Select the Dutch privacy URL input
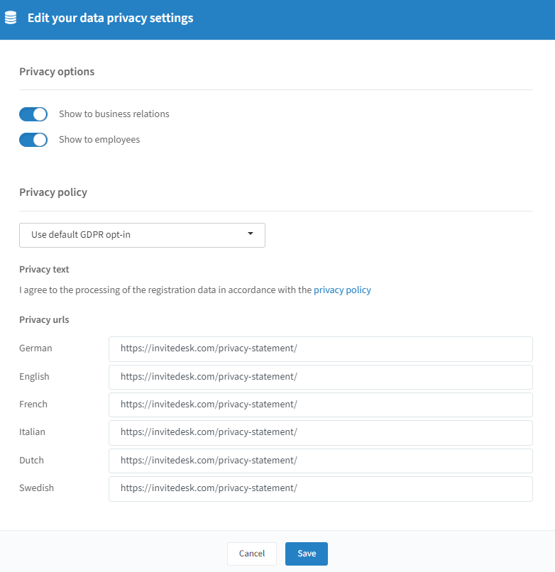The height and width of the screenshot is (572, 555). click(321, 461)
